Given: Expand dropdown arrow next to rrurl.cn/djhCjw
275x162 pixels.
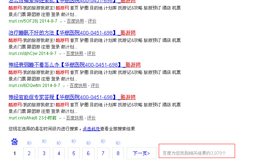Looking at the screenshot, I should [x=60, y=54].
